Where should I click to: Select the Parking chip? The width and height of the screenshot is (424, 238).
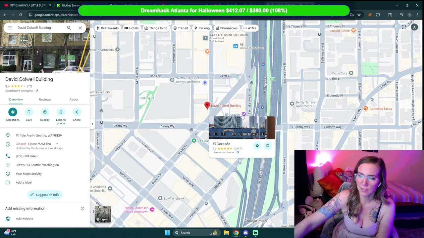202,28
